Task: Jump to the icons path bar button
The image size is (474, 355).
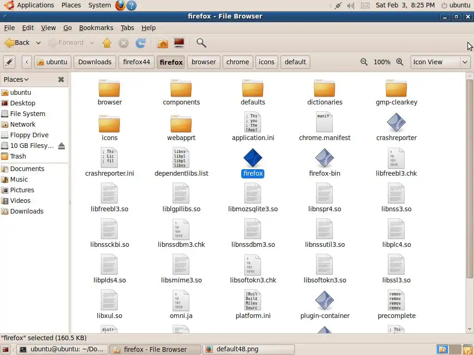Action: pyautogui.click(x=267, y=62)
